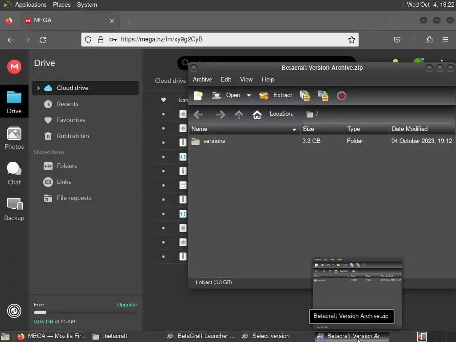Click the tracking protection shield icon

coord(88,40)
